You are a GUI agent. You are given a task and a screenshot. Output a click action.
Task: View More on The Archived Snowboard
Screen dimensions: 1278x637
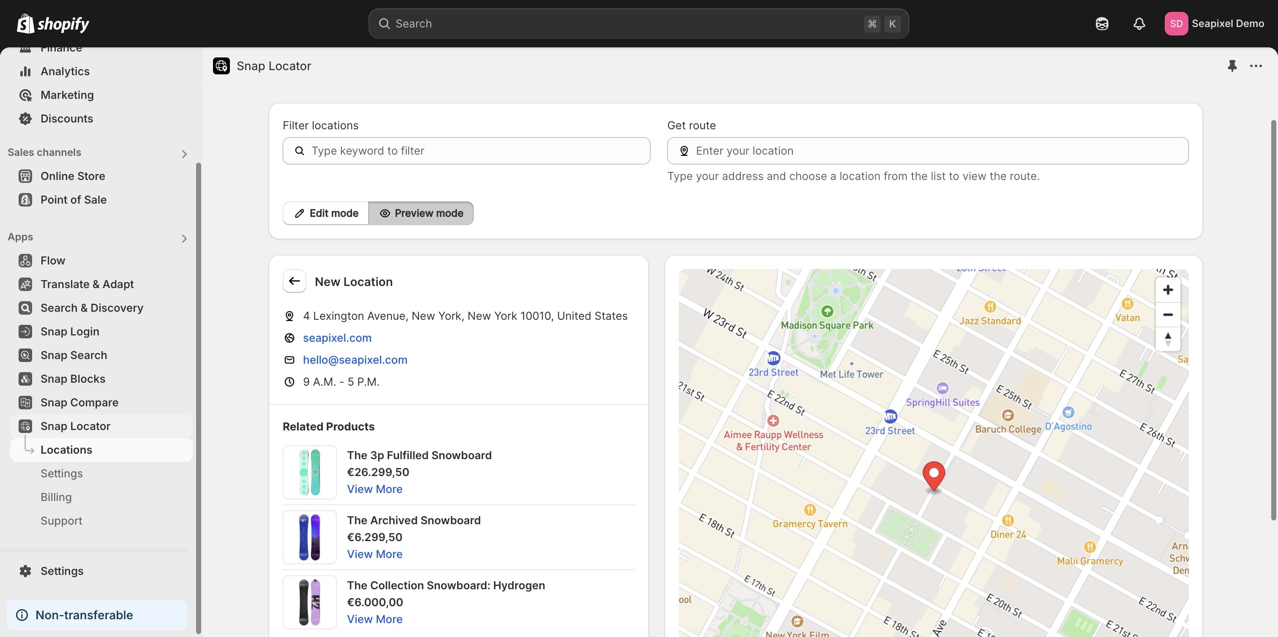coord(374,554)
